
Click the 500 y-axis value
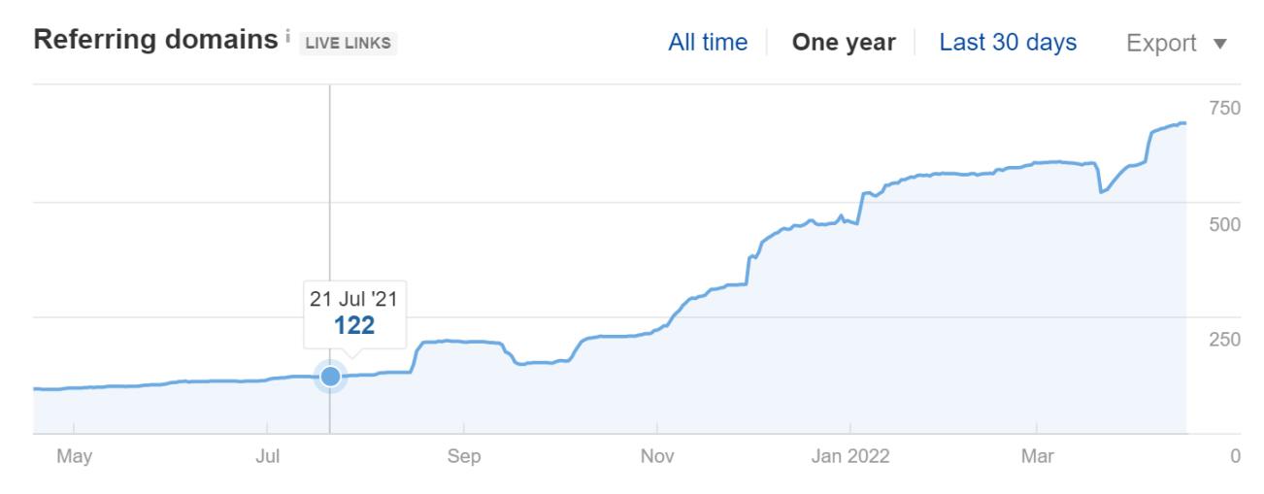(1224, 224)
